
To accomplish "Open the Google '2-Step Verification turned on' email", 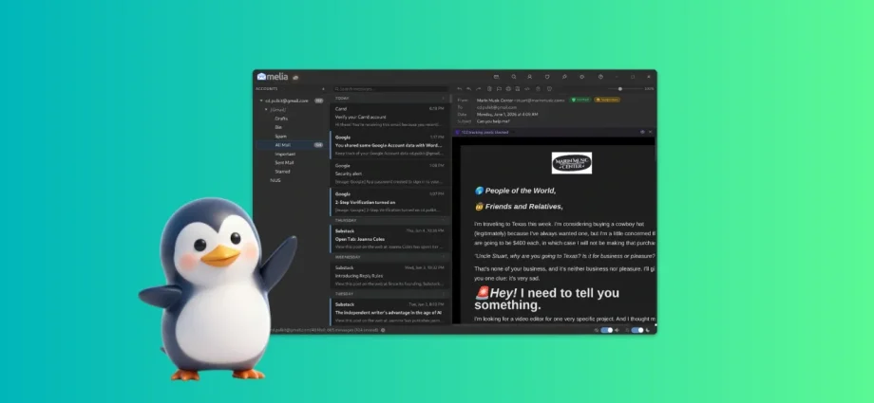I will tap(389, 201).
